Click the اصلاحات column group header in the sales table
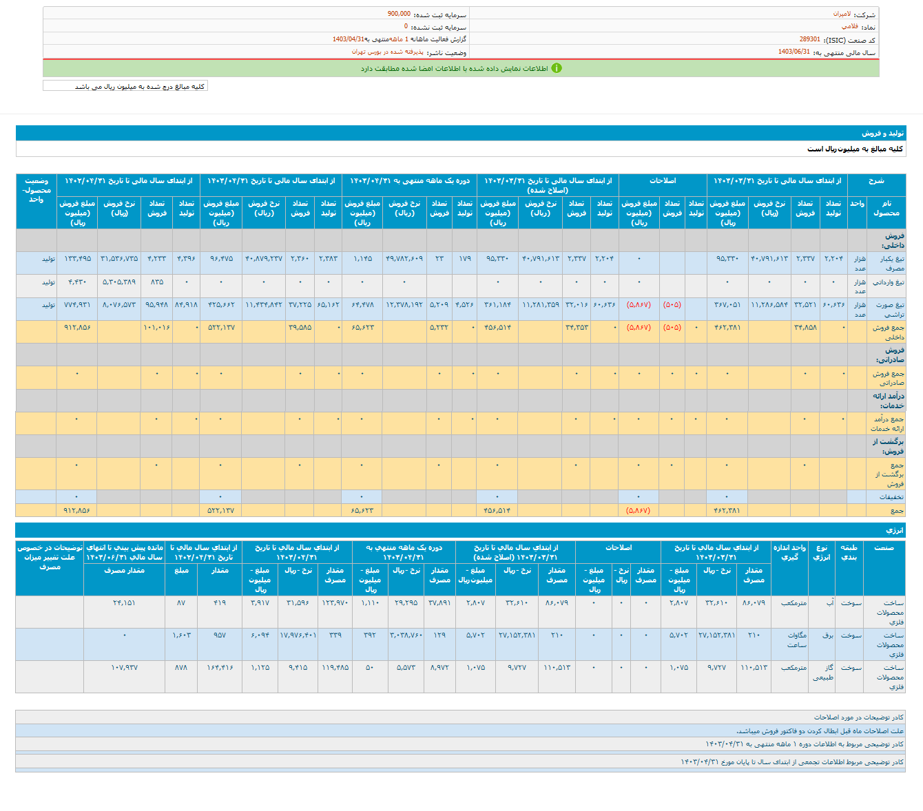Image resolution: width=923 pixels, height=811 pixels. (662, 181)
